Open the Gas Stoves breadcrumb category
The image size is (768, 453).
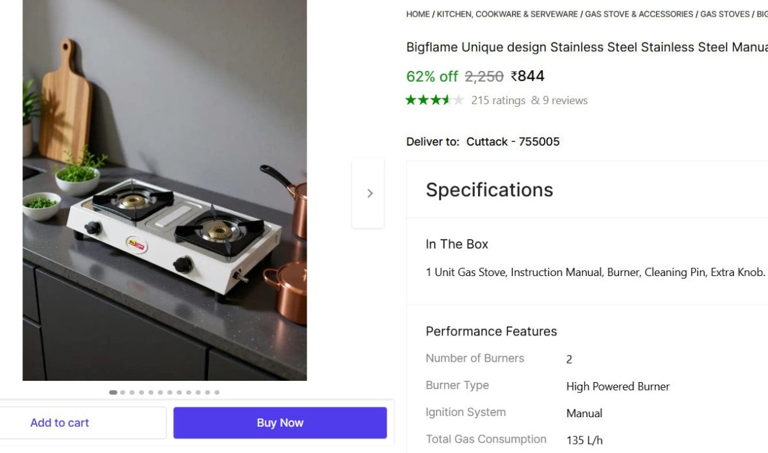724,14
